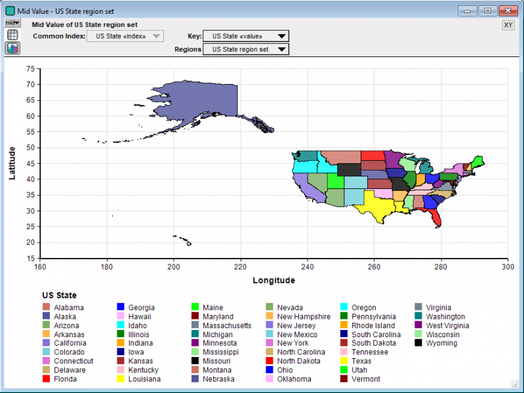Click the California legend label
The image size is (524, 393).
(70, 343)
